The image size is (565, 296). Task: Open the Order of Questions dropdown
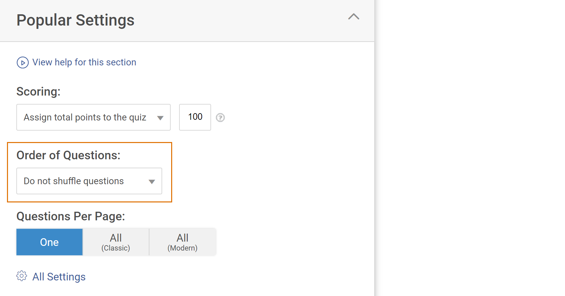(89, 181)
